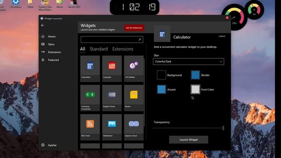Click the Featured star icon
Screen dimensions: 281x158
click(43, 60)
